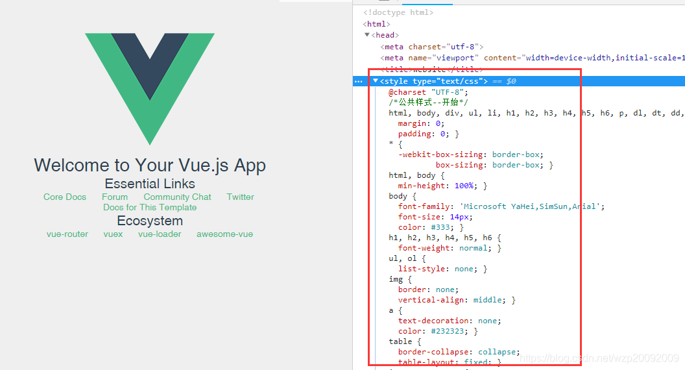
Task: Click the text-decoration: none declaration
Action: (x=450, y=321)
